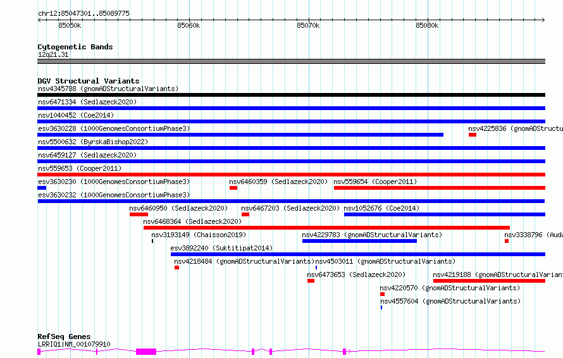Click the nsv4345788 (gnomADStructuralVariants) label
Screen dimensions: 563x358
click(108, 89)
